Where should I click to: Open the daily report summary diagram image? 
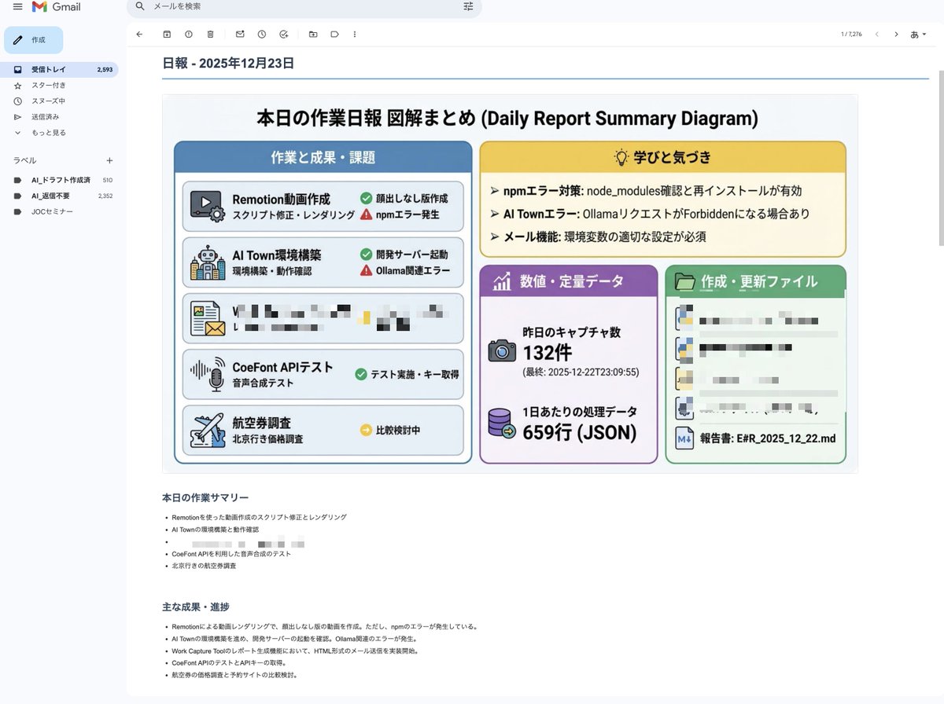510,284
